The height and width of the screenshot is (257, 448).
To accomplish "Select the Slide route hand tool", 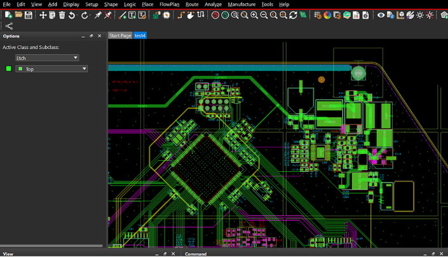I will 191,15.
